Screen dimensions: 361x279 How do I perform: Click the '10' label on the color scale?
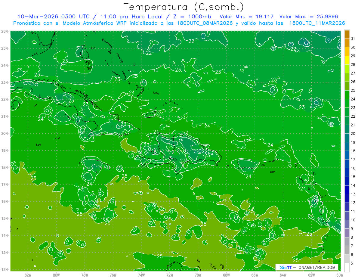353,220
